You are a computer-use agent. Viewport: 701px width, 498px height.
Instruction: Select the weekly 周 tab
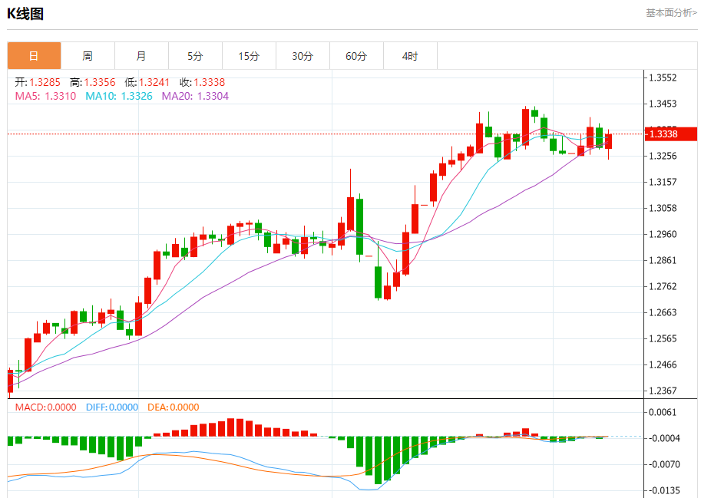[88, 56]
